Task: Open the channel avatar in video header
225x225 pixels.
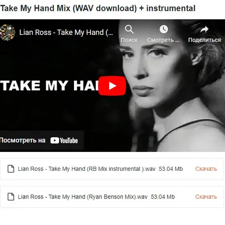Action: pos(8,32)
